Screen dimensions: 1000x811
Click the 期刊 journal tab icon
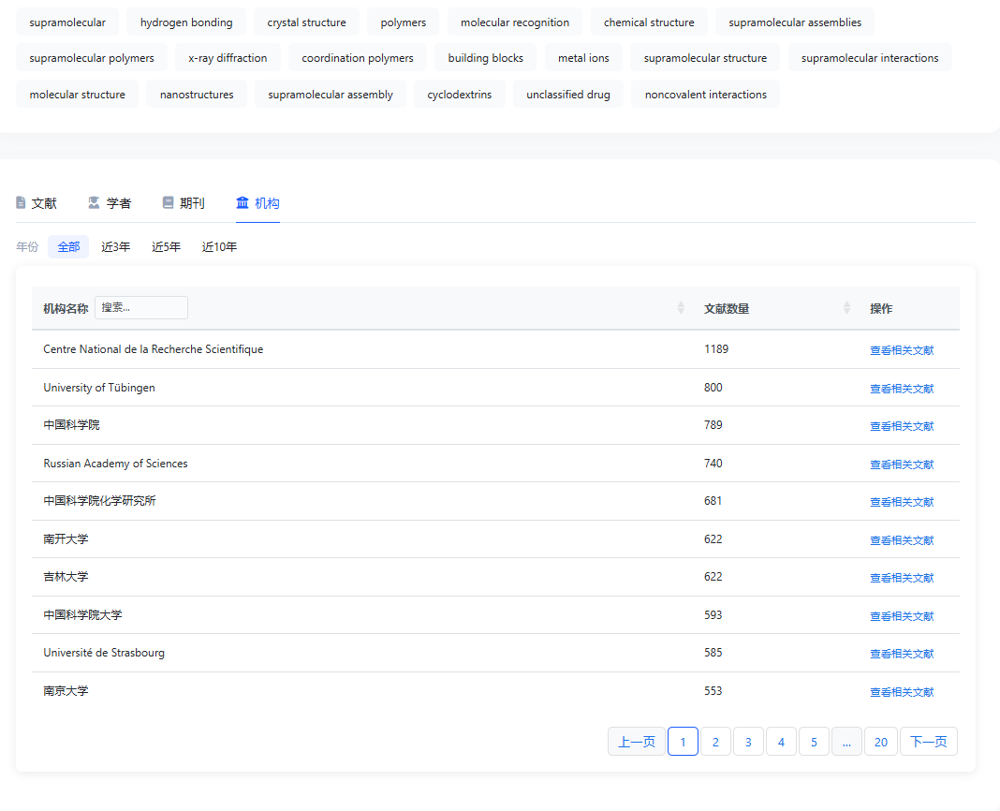pos(168,203)
